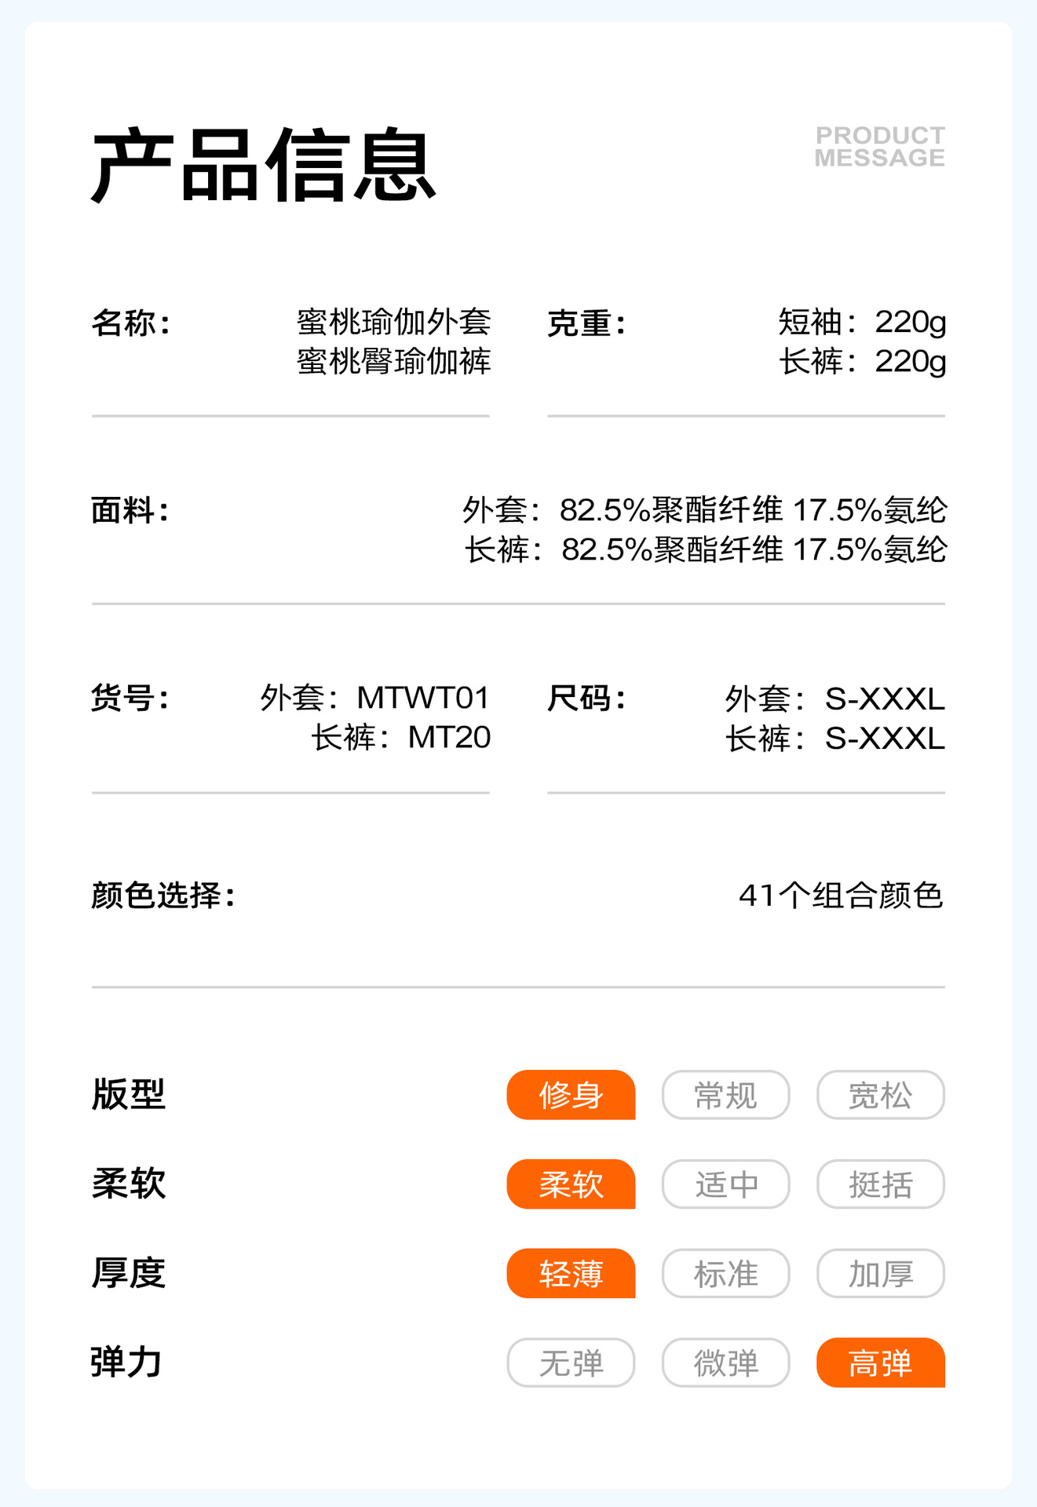
Task: Select the 轻薄 thickness option
Action: coord(571,1274)
